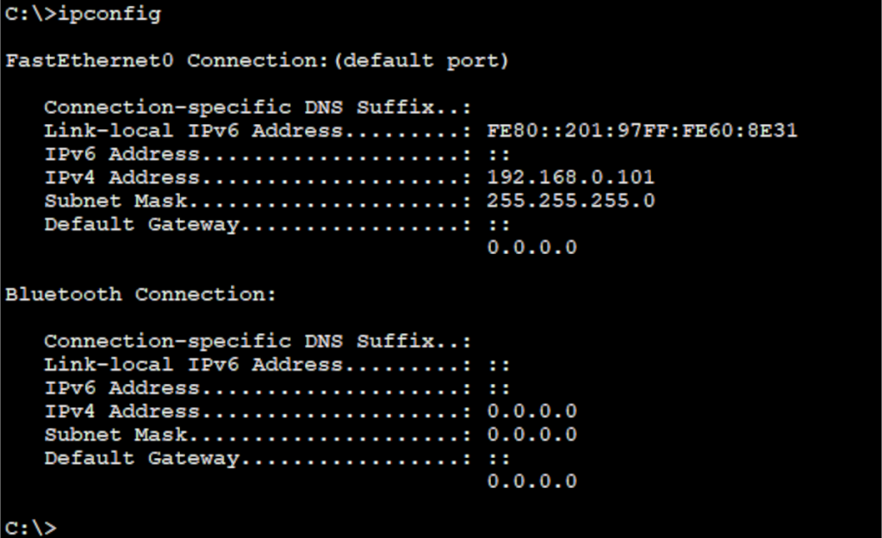
Task: Click FastEthernet0's default gateway 0.0.0.0 value
Action: point(531,248)
